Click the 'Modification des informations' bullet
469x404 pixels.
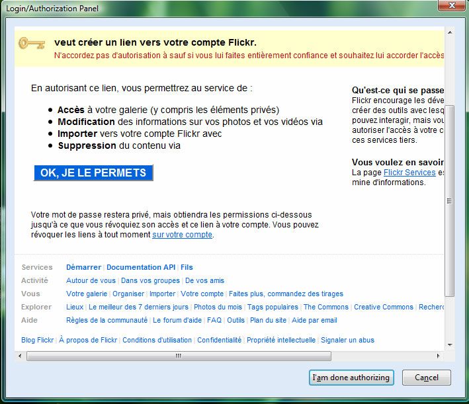point(190,122)
